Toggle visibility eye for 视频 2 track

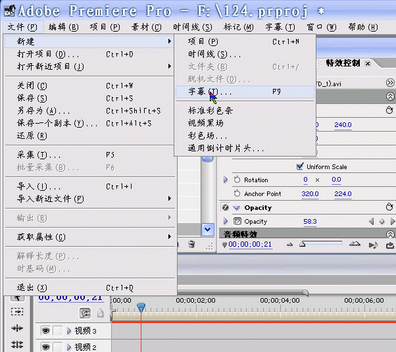45,347
